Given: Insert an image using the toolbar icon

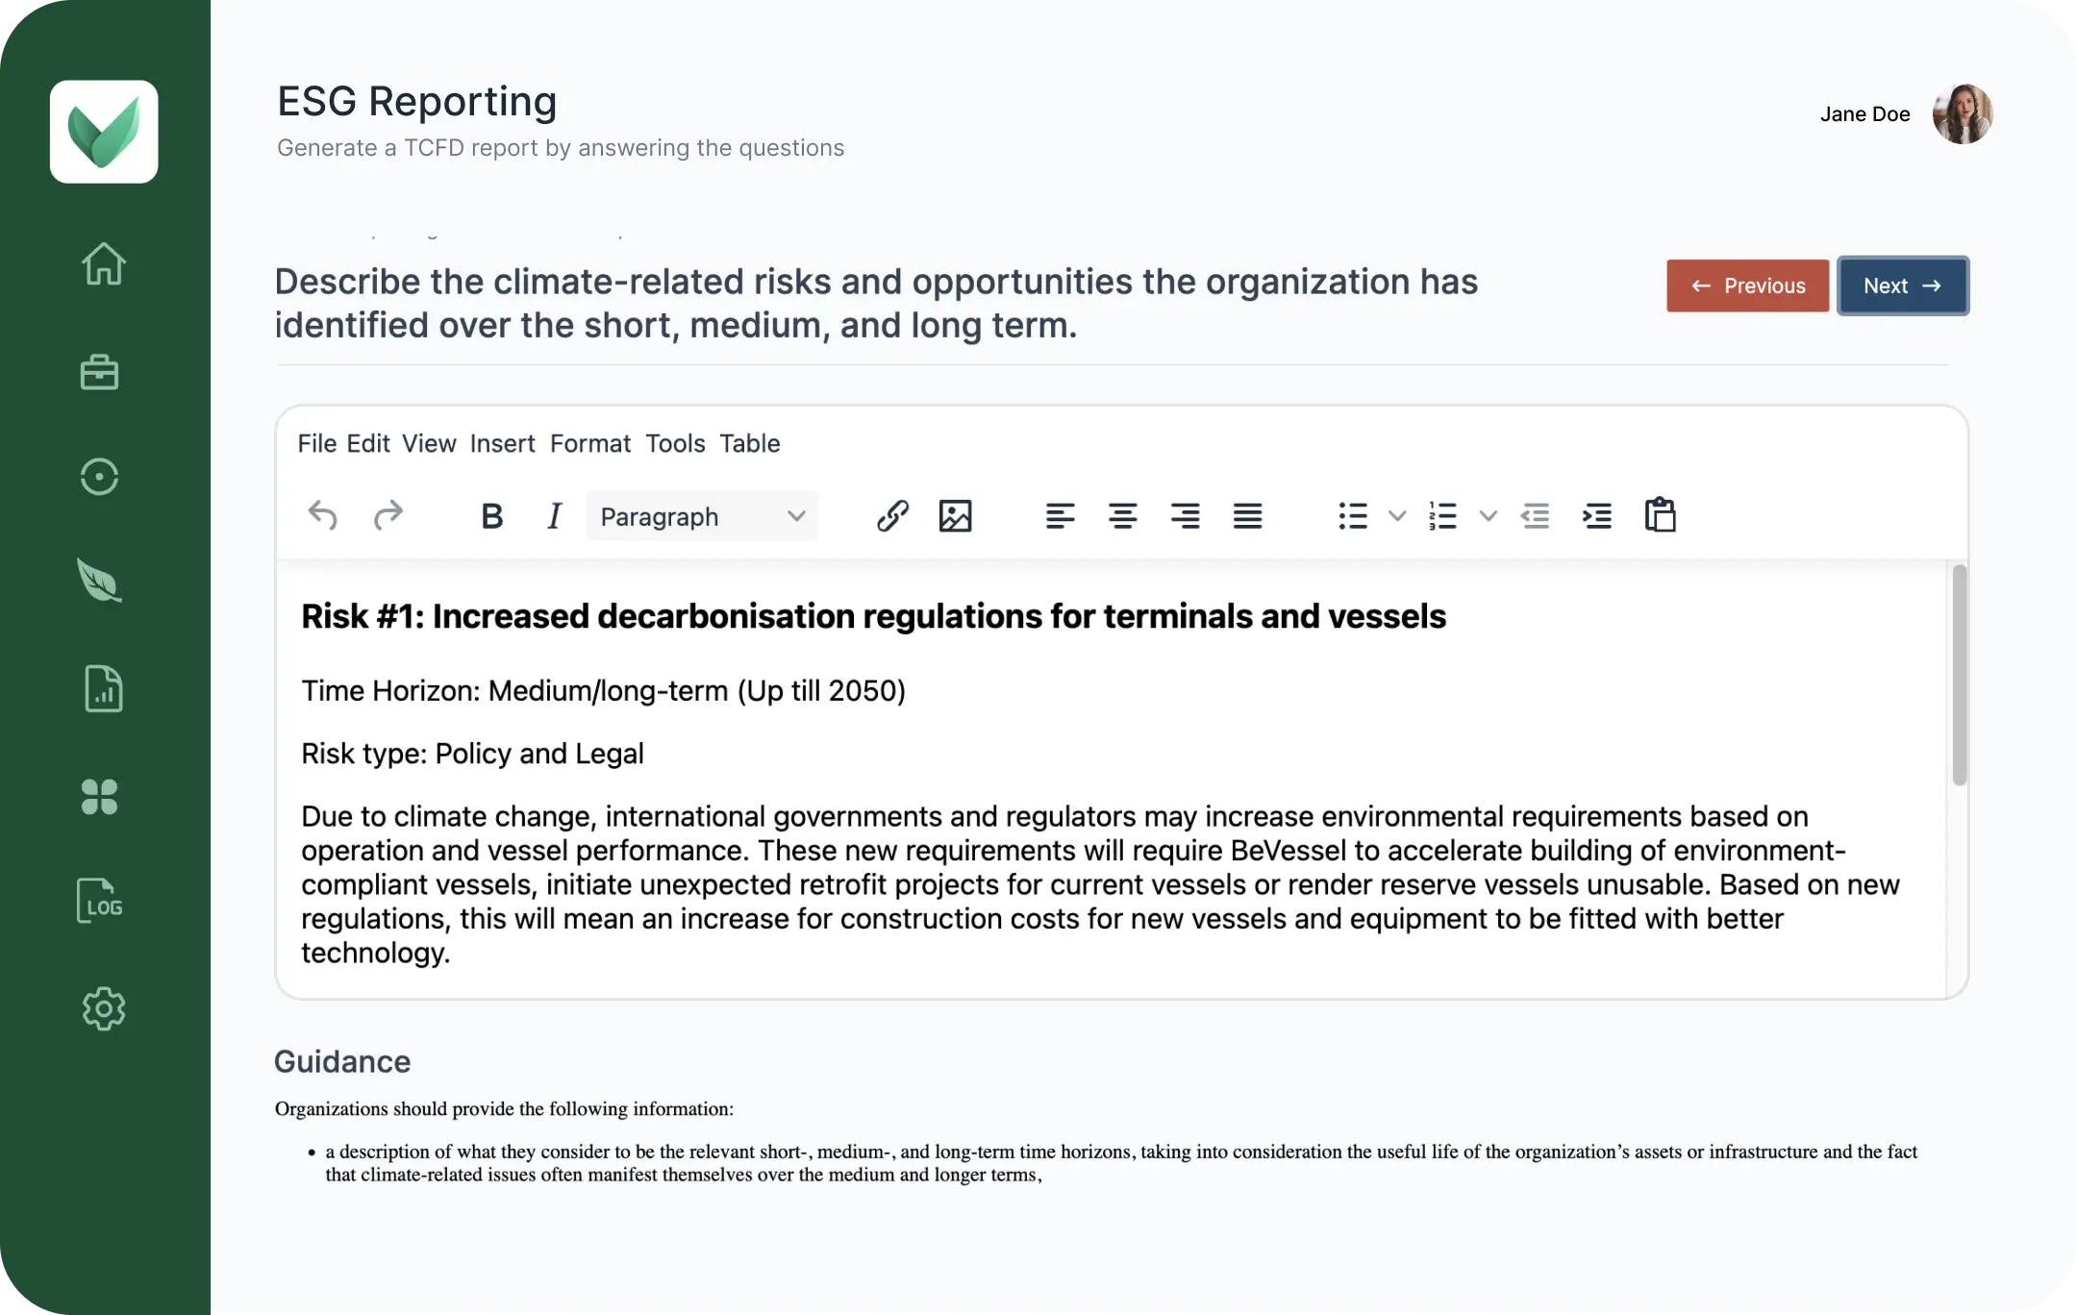Looking at the screenshot, I should 957,516.
